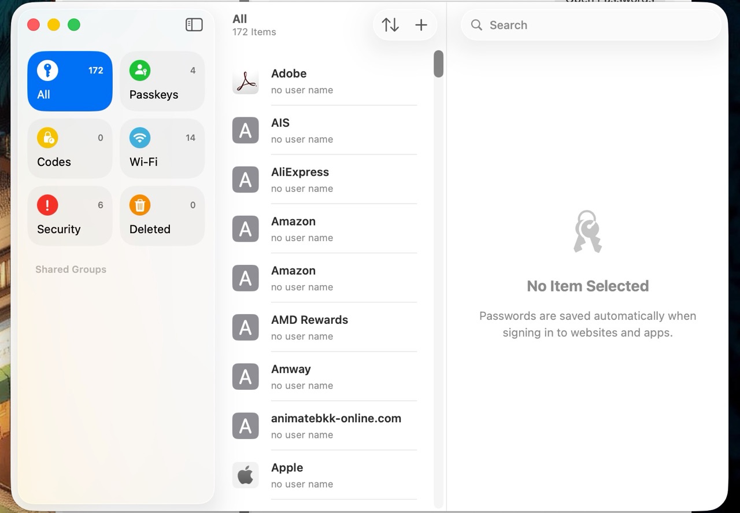
Task: Toggle the sidebar visibility icon
Action: pyautogui.click(x=194, y=25)
